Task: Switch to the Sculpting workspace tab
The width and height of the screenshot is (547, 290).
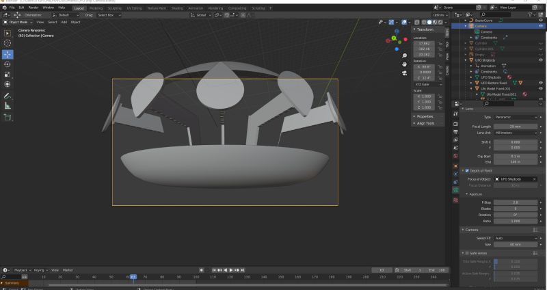Action: tap(114, 8)
